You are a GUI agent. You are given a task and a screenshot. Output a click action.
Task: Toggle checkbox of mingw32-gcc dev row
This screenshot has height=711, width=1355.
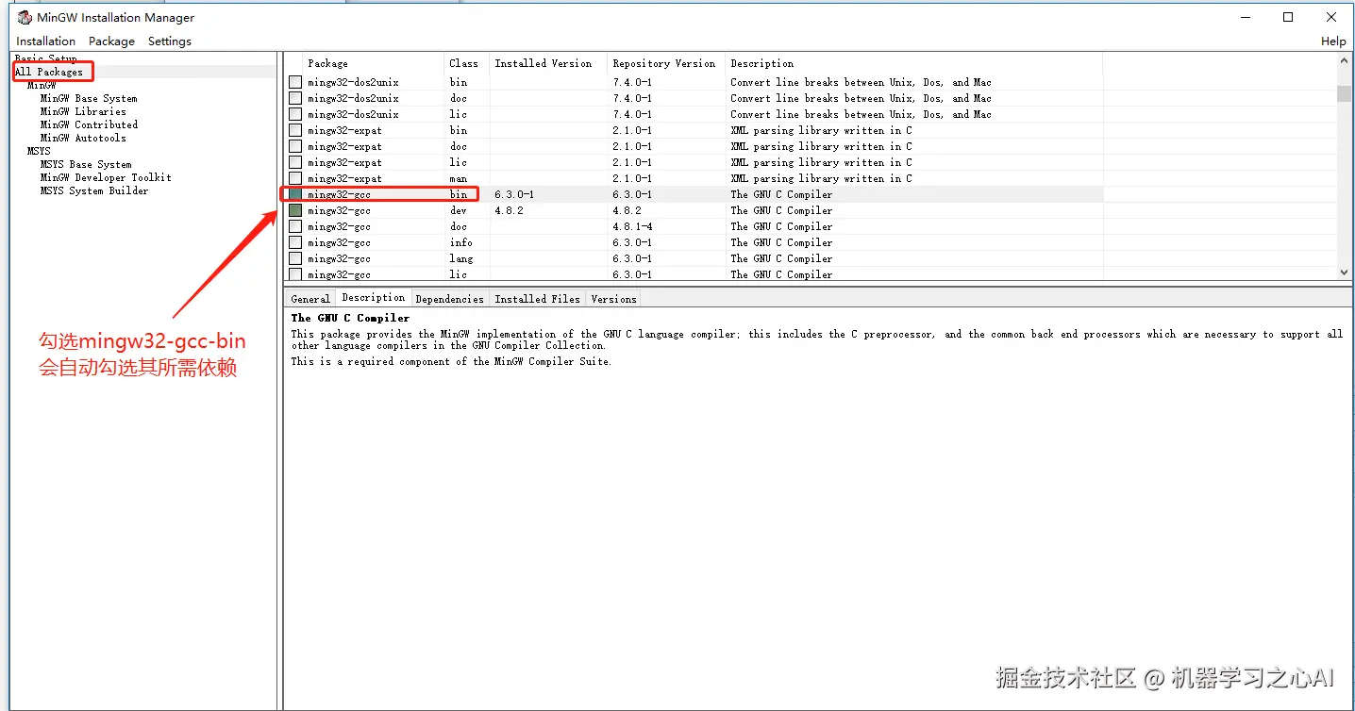(x=295, y=210)
